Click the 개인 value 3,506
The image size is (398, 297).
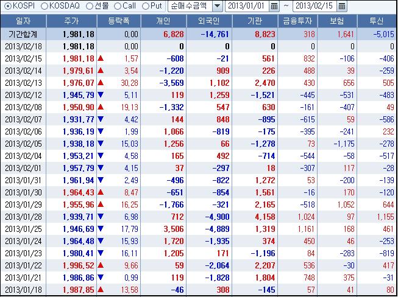coord(174,229)
